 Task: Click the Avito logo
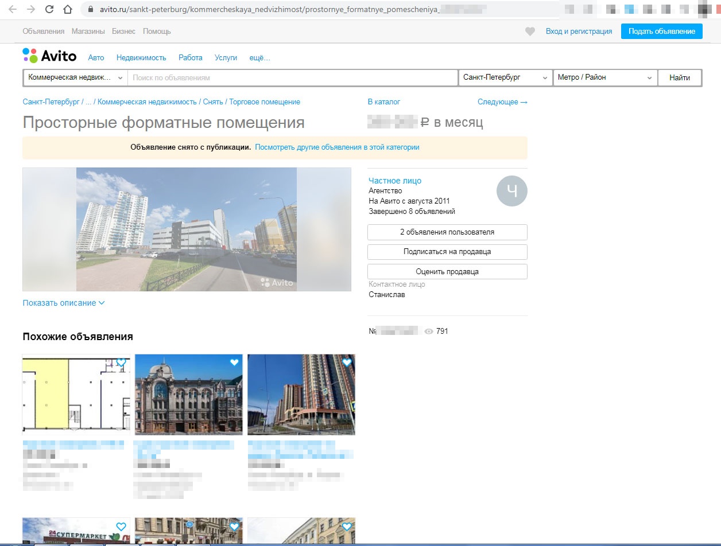tap(49, 56)
